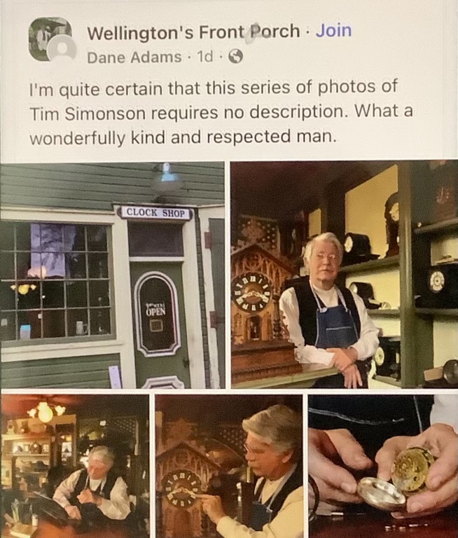Click Dane Adams' small profile picture
The width and height of the screenshot is (458, 538).
[x=62, y=50]
